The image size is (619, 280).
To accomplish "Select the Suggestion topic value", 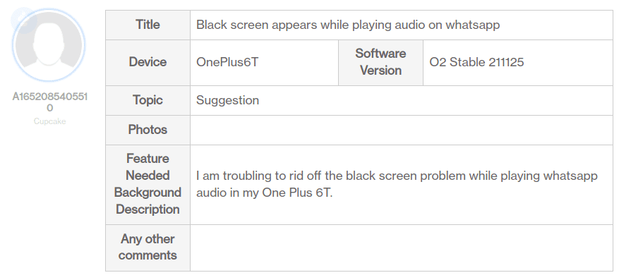I will point(227,100).
